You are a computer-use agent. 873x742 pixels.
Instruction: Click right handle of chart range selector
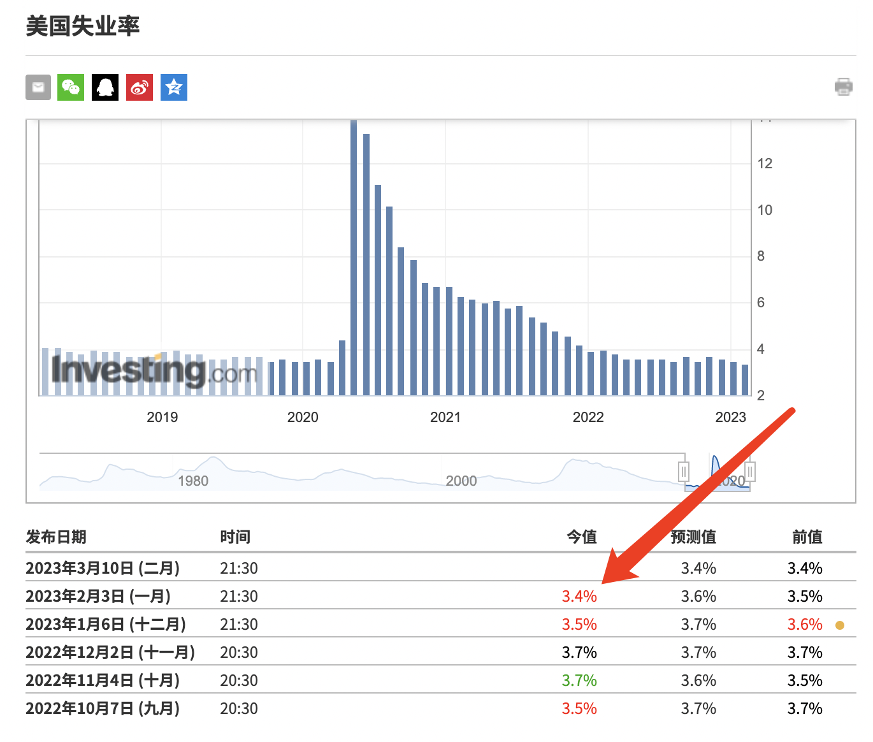tap(750, 472)
